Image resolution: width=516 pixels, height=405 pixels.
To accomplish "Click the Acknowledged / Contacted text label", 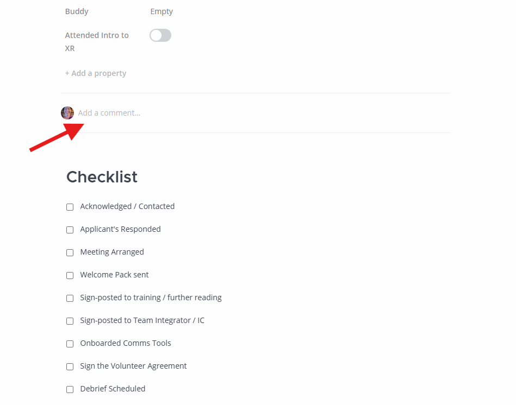I will tap(127, 206).
